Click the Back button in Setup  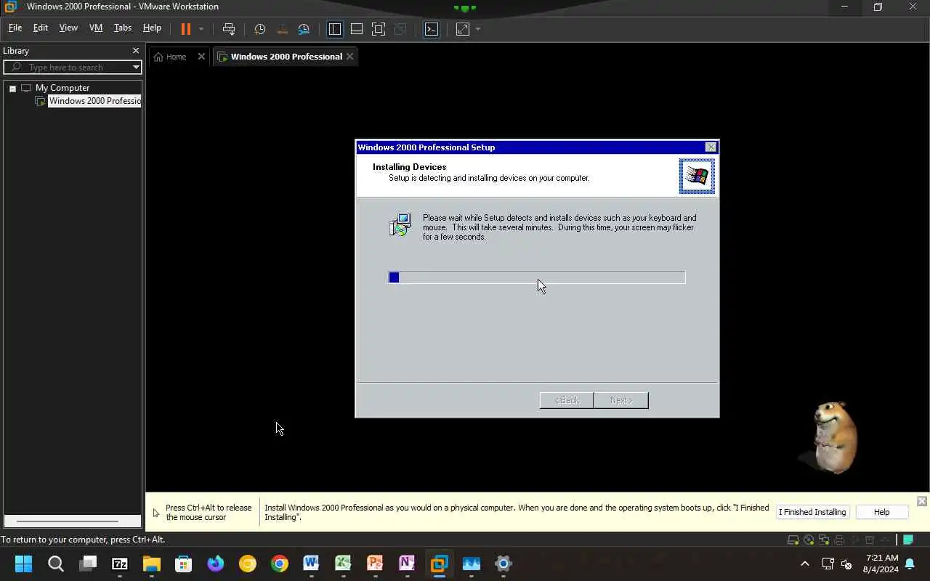pos(567,400)
